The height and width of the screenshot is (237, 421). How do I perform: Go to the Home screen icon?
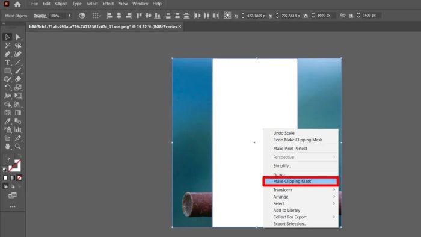tap(17, 4)
